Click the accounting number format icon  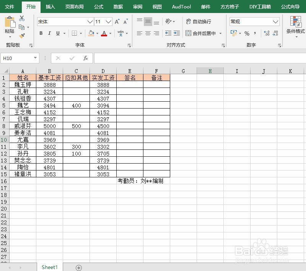(234, 33)
